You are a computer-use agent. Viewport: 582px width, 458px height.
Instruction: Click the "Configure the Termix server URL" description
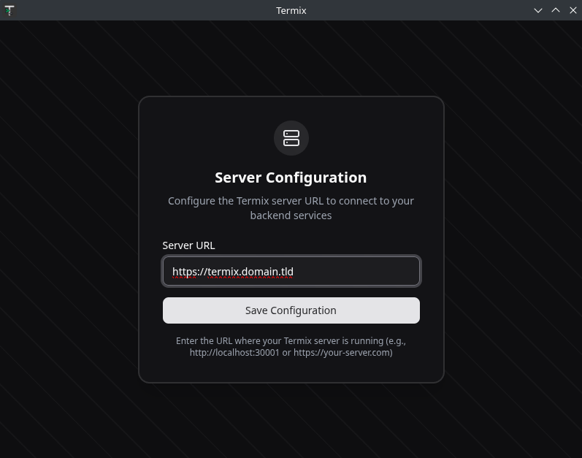291,208
